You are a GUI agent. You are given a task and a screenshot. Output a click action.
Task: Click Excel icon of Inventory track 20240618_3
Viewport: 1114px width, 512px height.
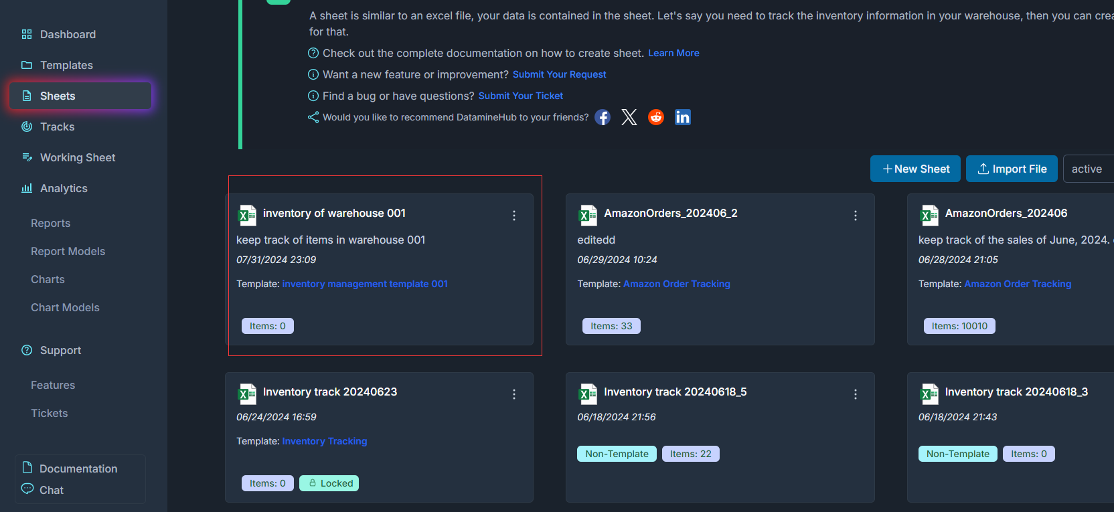click(x=929, y=394)
